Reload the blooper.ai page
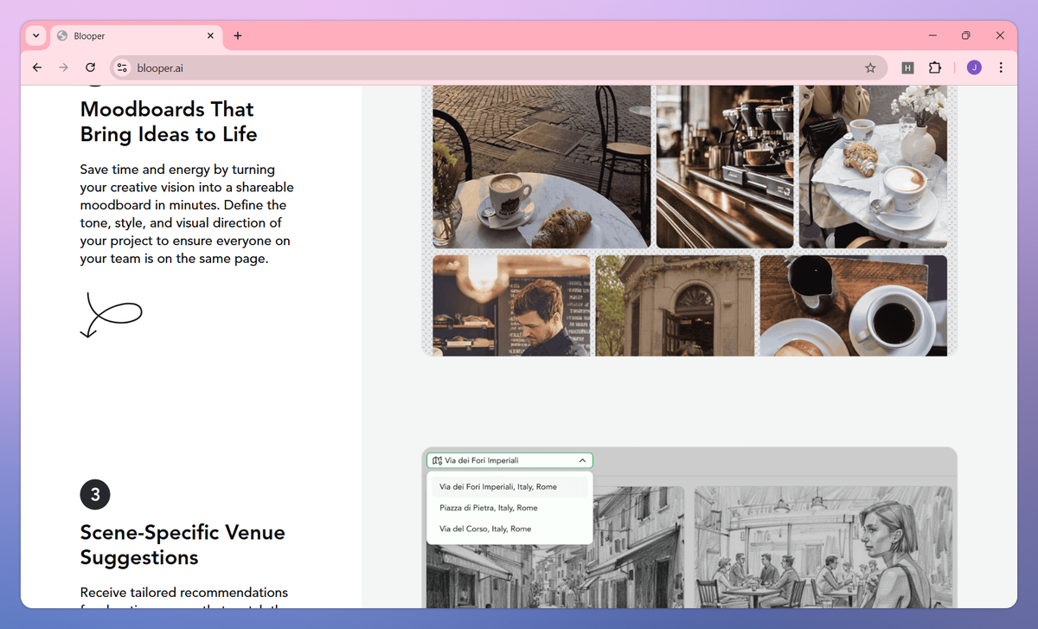The width and height of the screenshot is (1038, 629). tap(90, 67)
